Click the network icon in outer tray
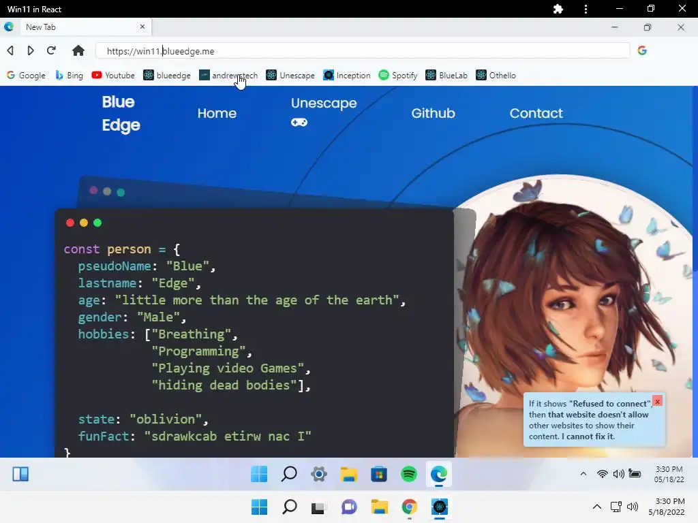The width and height of the screenshot is (698, 523). [x=616, y=507]
